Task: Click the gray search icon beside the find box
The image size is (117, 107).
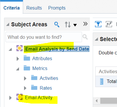Action: coord(85,37)
